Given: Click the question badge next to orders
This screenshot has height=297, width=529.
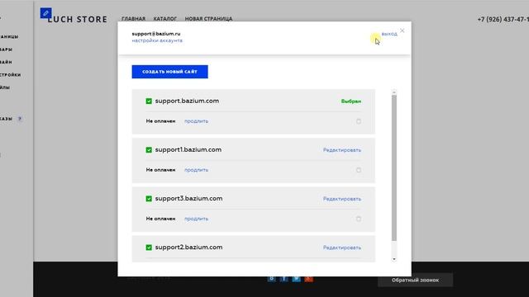Looking at the screenshot, I should tap(20, 119).
